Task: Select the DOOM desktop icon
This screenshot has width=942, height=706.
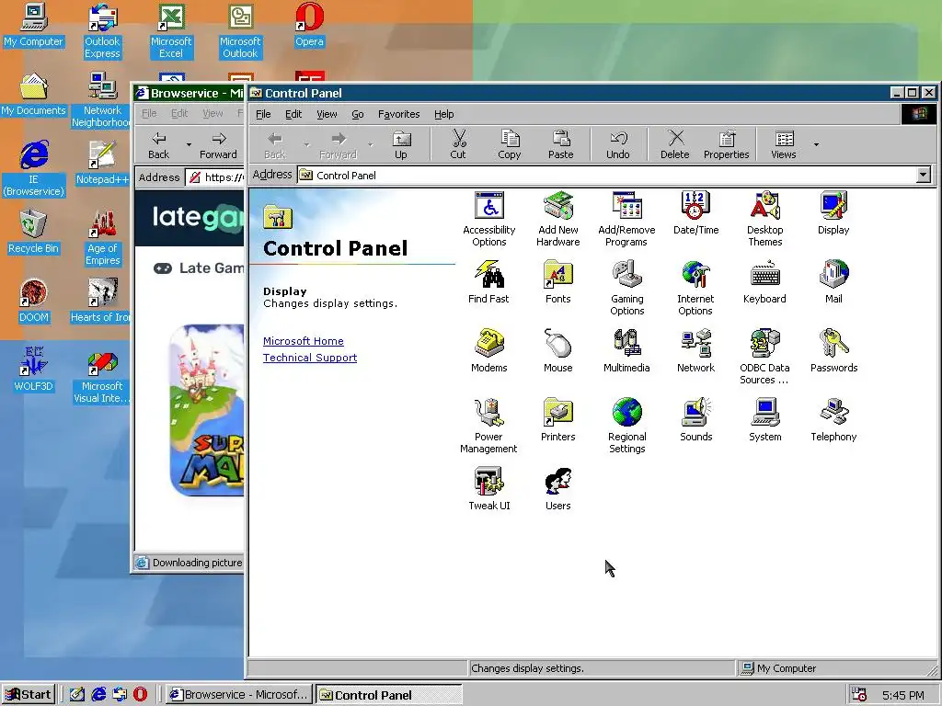Action: coord(34,302)
